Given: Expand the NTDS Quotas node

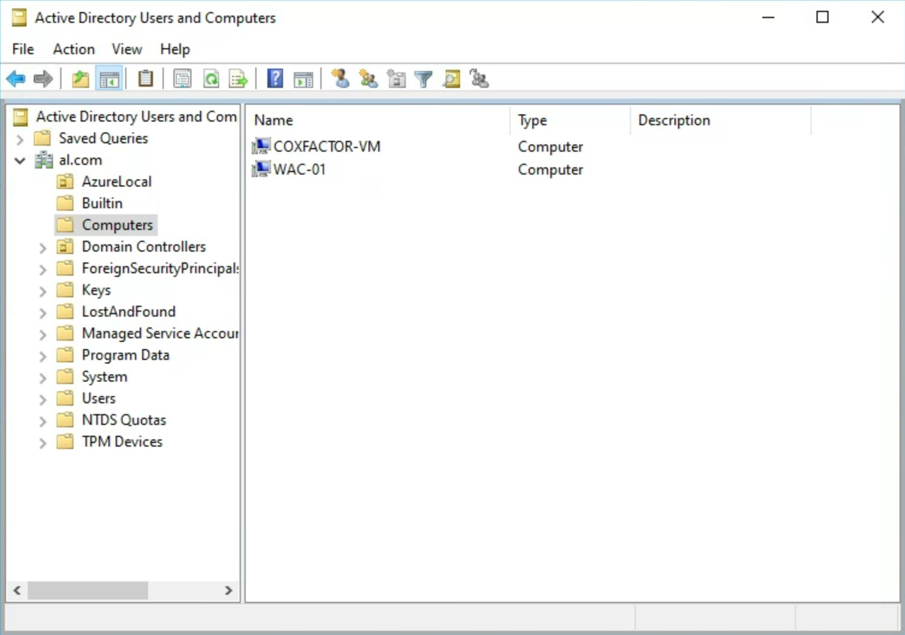Looking at the screenshot, I should [43, 421].
